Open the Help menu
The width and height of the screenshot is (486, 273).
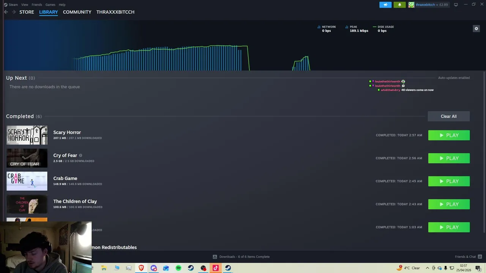tap(62, 5)
